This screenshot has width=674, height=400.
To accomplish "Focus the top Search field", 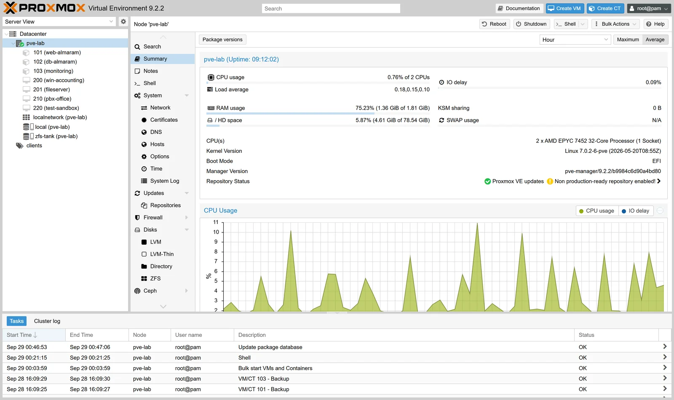I will 331,8.
